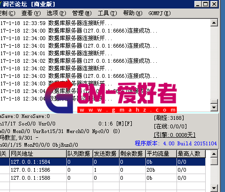This screenshot has width=225, height=192.
Task: Click the gateway list scroll up arrow
Action: pyautogui.click(x=214, y=154)
